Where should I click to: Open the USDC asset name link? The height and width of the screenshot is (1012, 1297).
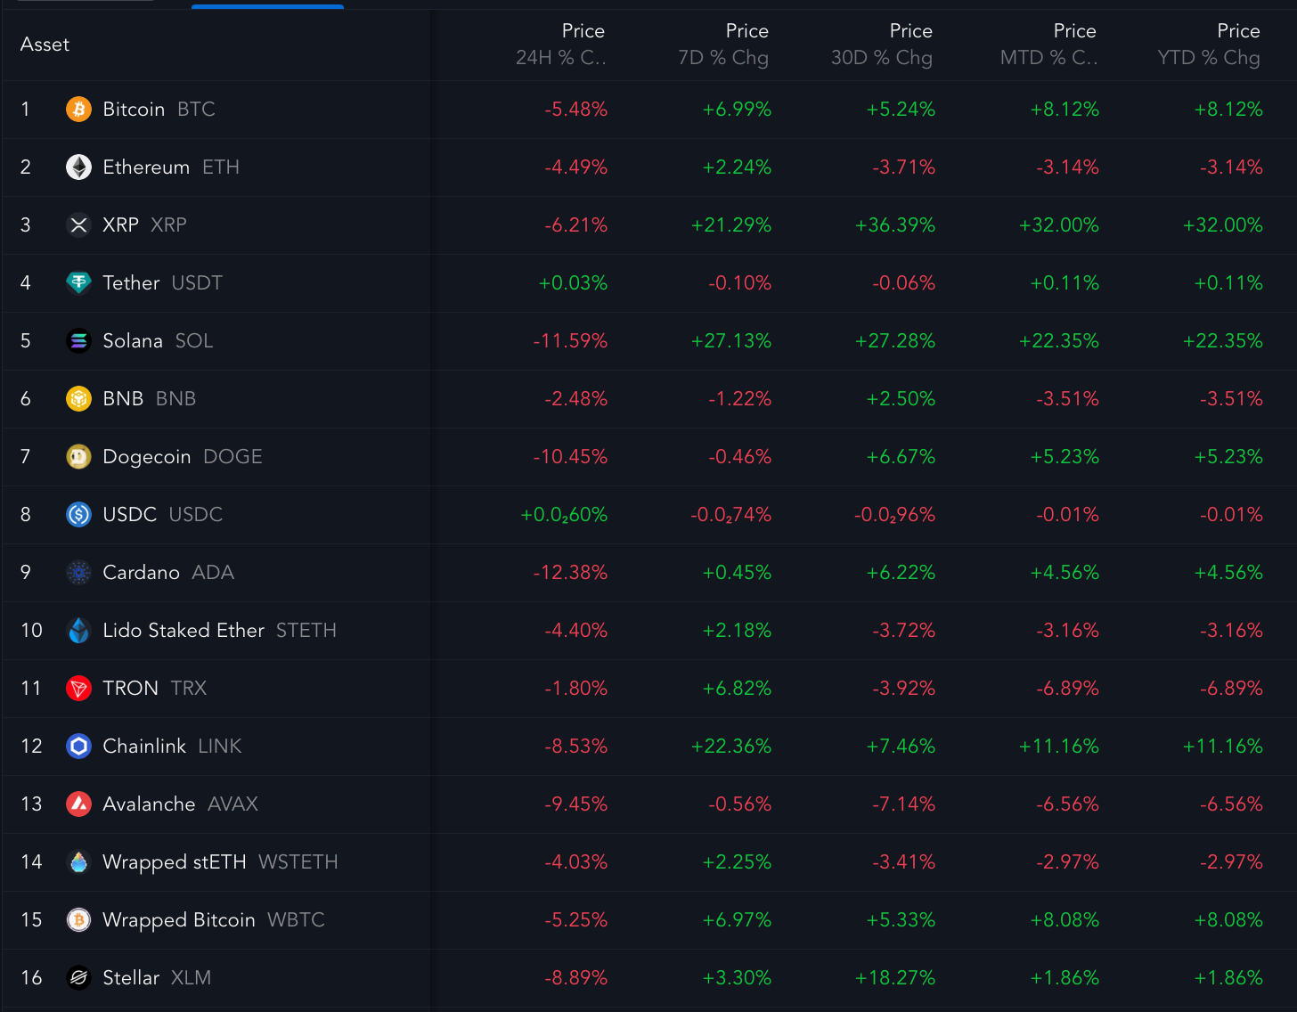[x=129, y=515]
